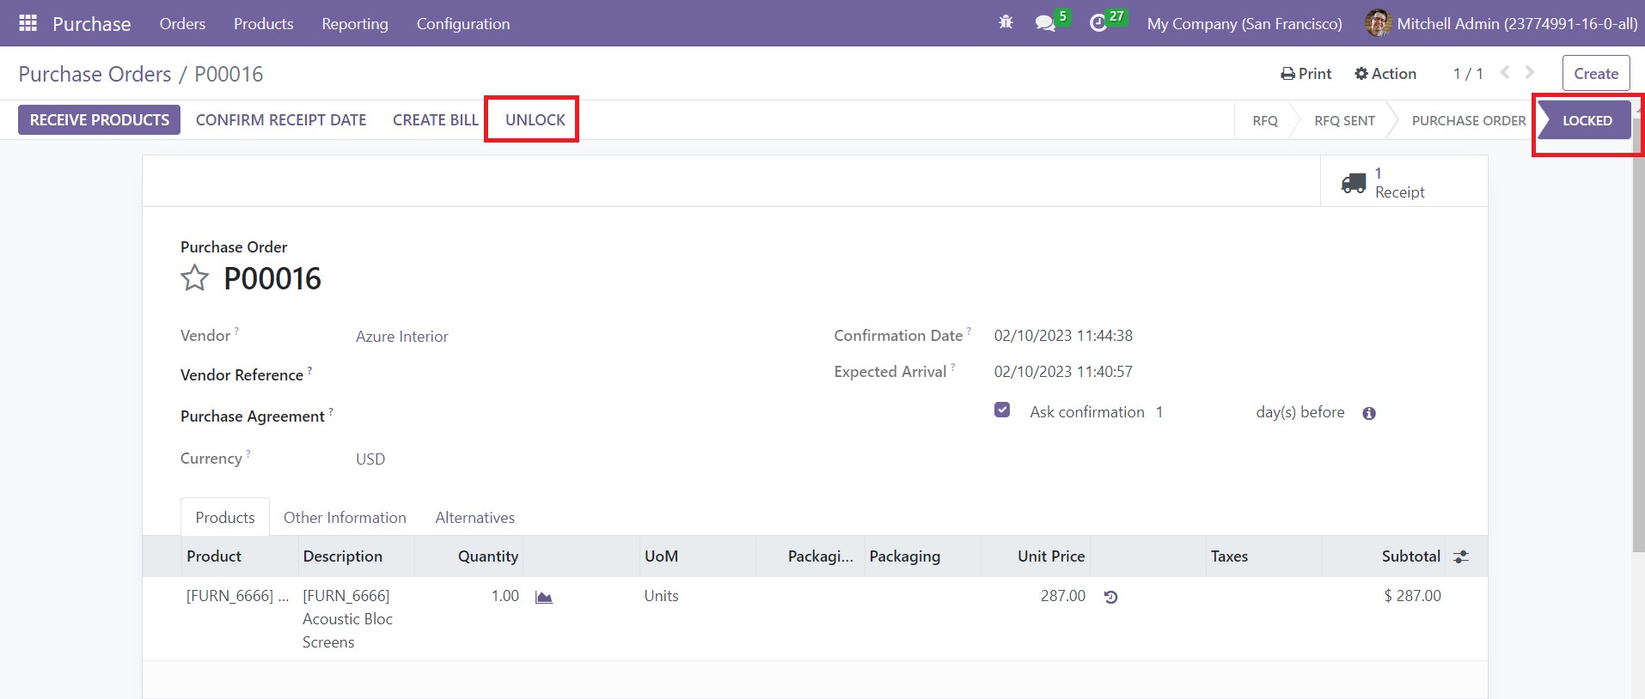Viewport: 1645px width, 699px height.
Task: Open the Receipt truck smart button
Action: point(1403,182)
